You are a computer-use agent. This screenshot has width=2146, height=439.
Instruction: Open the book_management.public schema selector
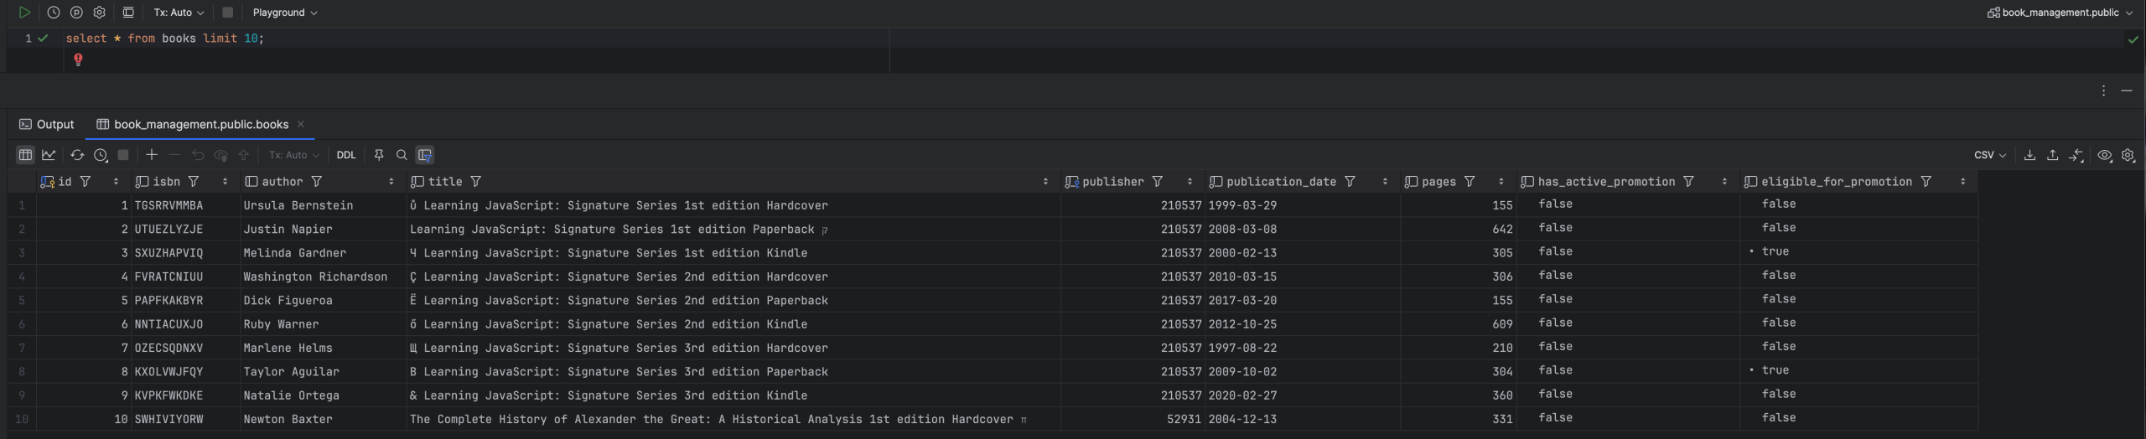[2059, 13]
